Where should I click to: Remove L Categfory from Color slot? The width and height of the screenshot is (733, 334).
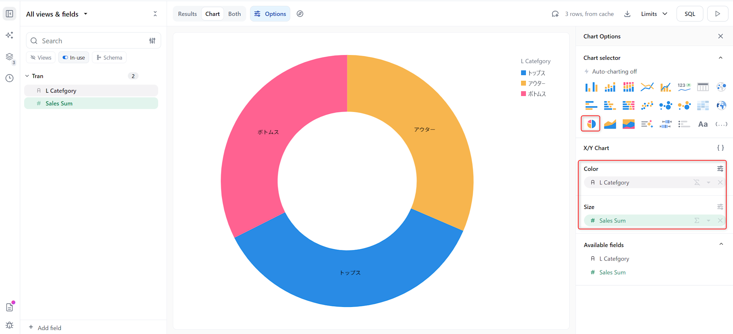(x=720, y=183)
